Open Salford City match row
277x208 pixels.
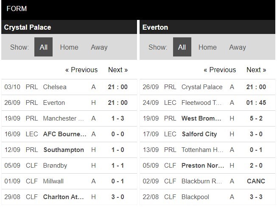199,134
